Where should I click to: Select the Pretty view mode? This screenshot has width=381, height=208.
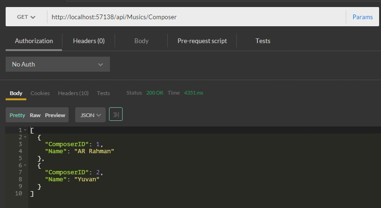(x=17, y=115)
